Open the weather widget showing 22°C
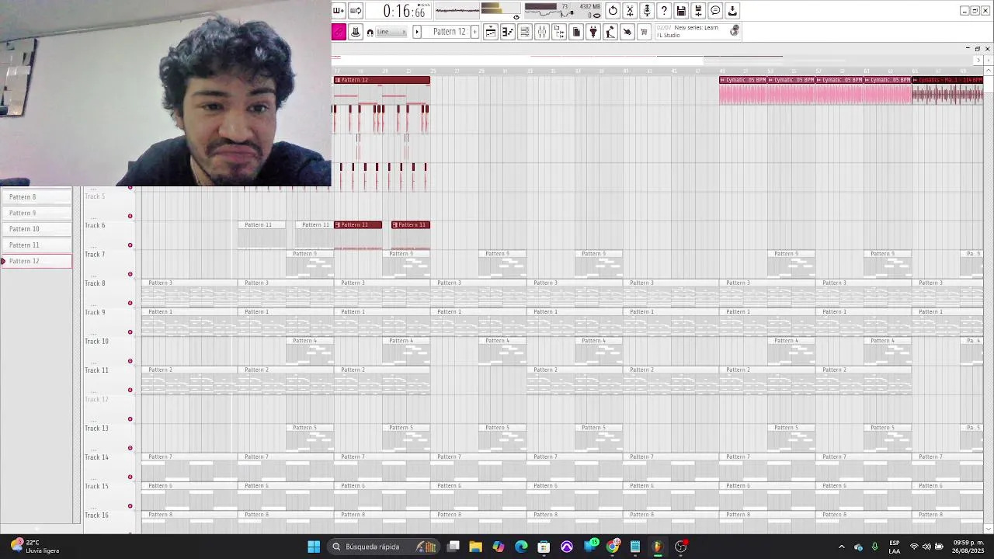Viewport: 994px width, 559px height. point(35,547)
